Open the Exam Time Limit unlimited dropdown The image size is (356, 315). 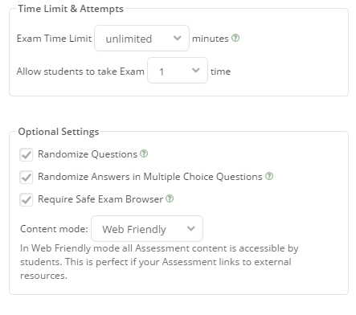141,39
